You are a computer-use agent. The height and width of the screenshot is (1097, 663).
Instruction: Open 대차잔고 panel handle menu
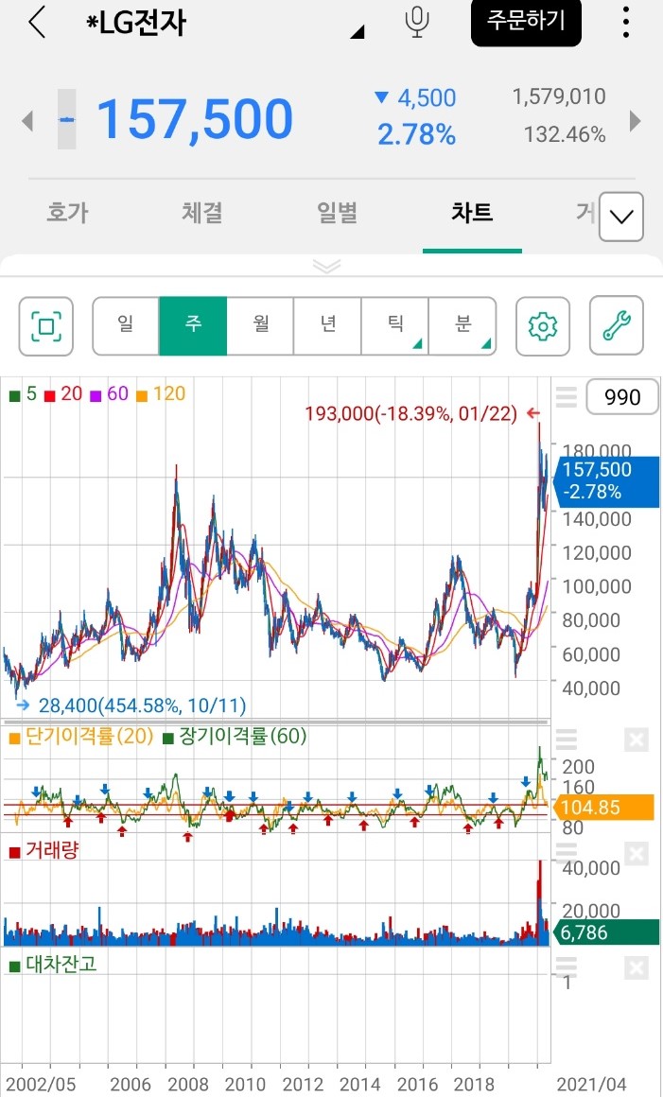click(x=566, y=967)
